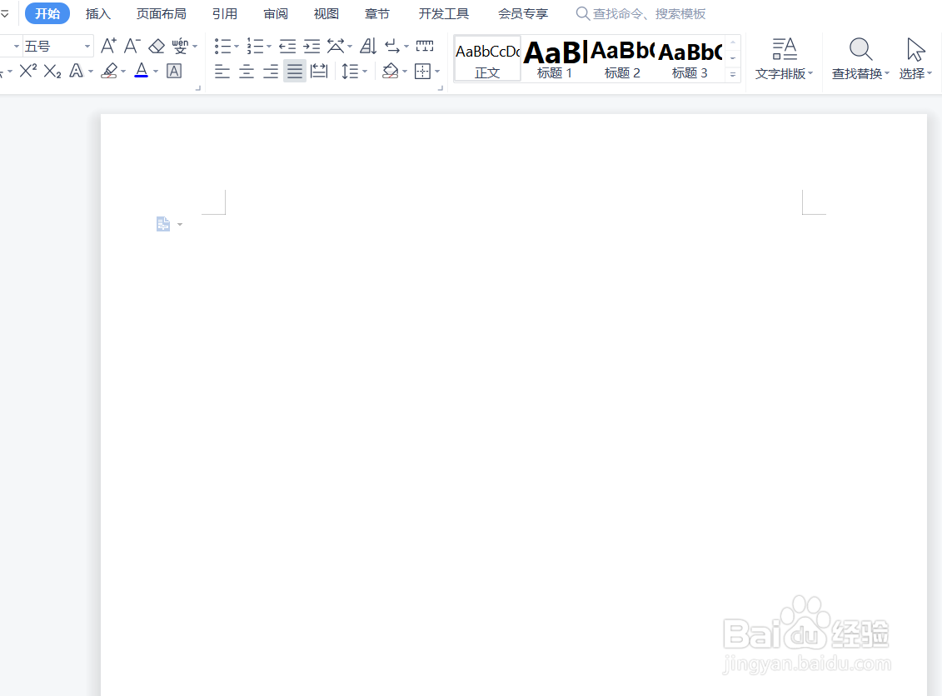Click the line spacing icon
The image size is (942, 696).
coord(350,72)
